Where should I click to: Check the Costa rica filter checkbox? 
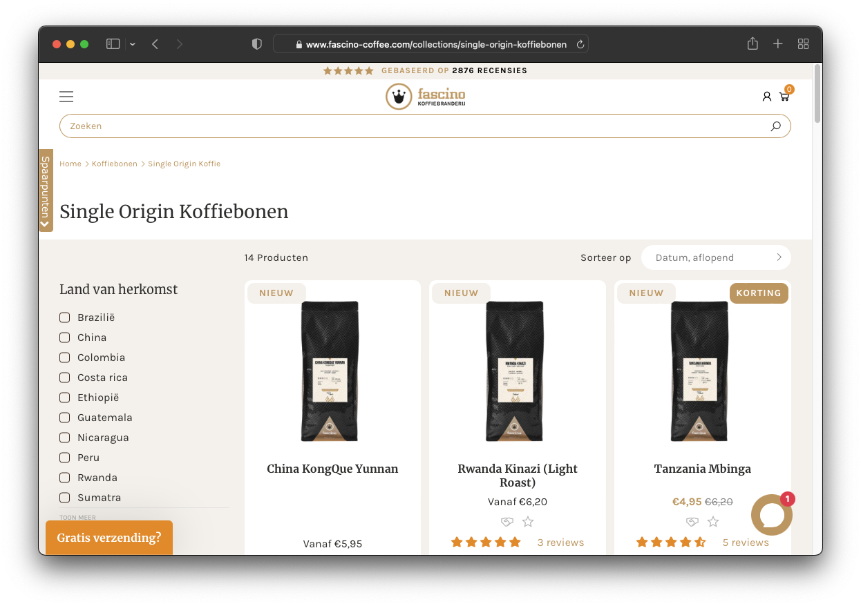point(65,378)
